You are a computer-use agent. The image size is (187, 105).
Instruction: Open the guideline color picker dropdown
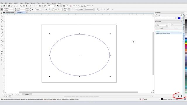[181, 18]
